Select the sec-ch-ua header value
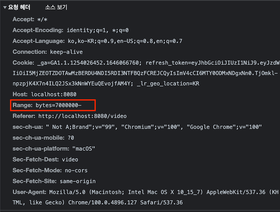The width and height of the screenshot is (280, 212). (x=154, y=127)
